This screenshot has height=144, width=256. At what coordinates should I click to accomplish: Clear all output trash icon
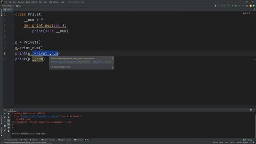coord(9,131)
